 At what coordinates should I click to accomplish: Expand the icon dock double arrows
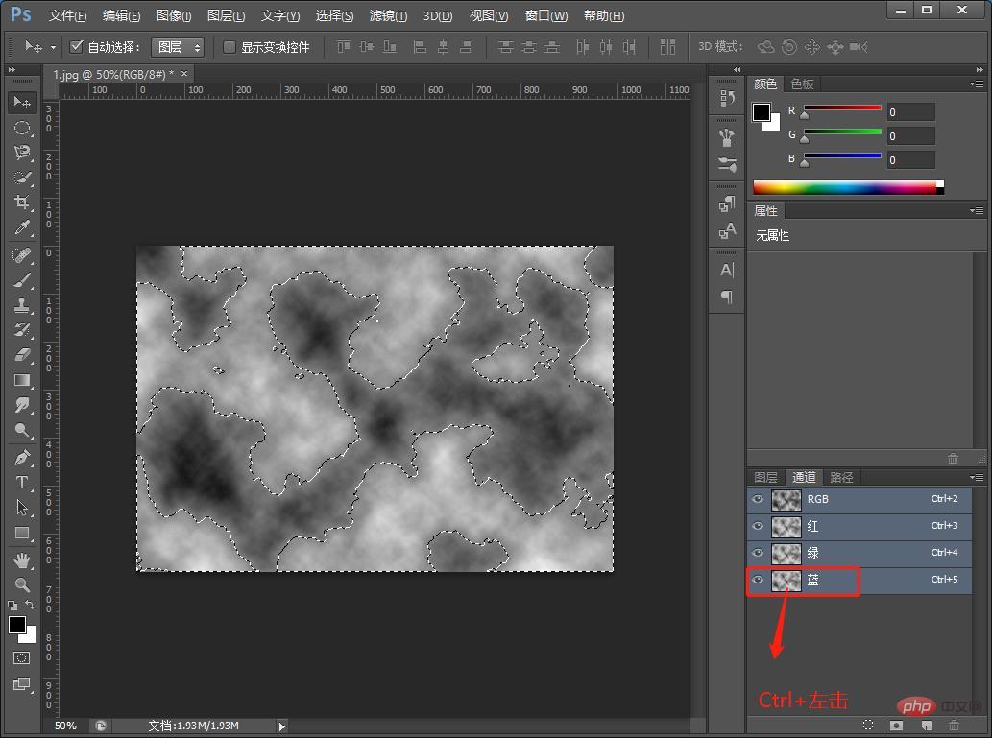coord(738,69)
